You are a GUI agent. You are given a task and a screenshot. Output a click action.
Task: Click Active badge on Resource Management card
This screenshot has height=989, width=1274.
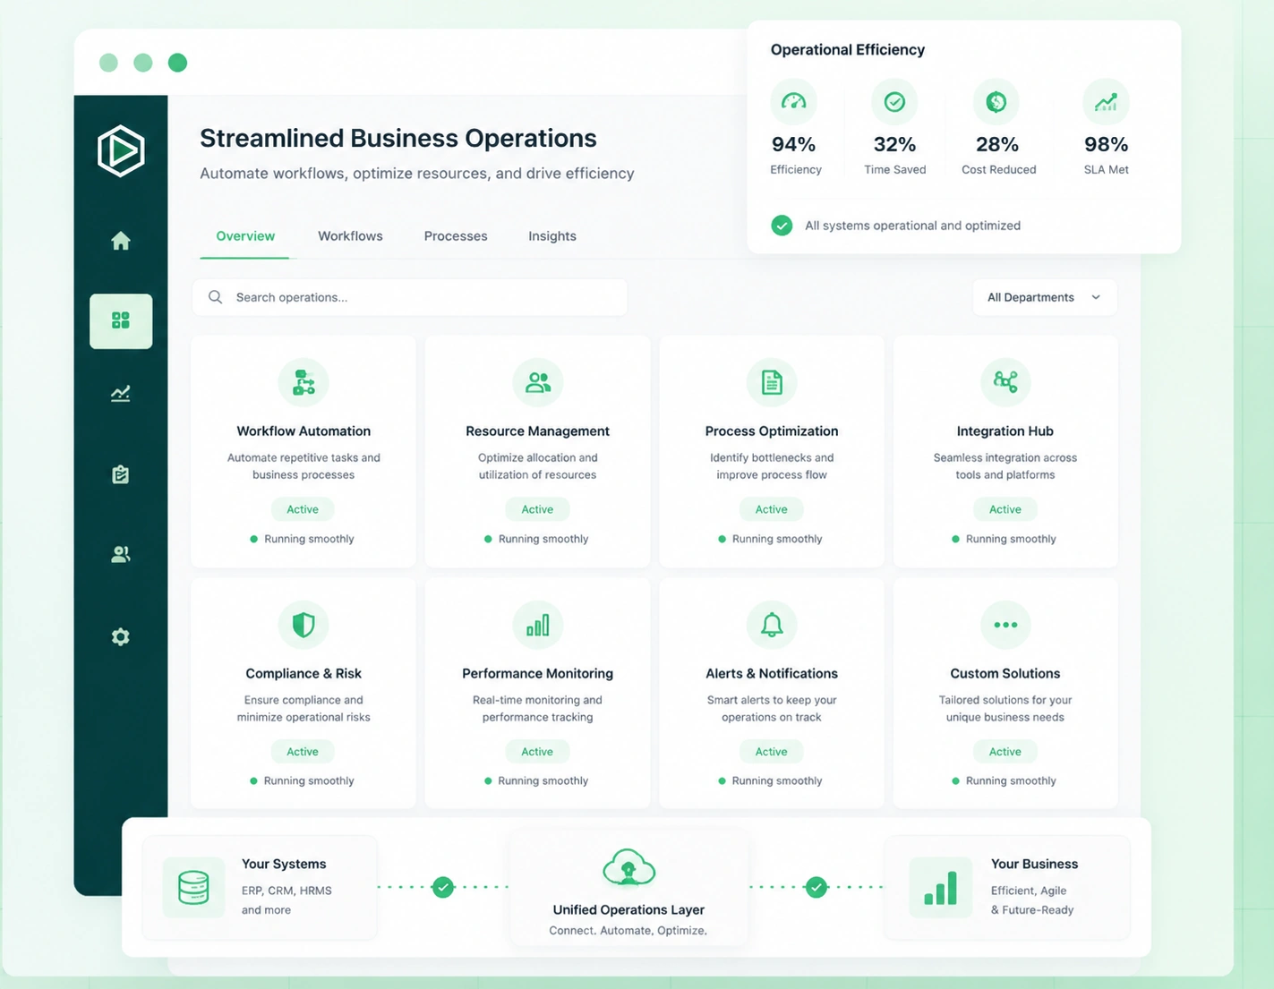tap(537, 509)
